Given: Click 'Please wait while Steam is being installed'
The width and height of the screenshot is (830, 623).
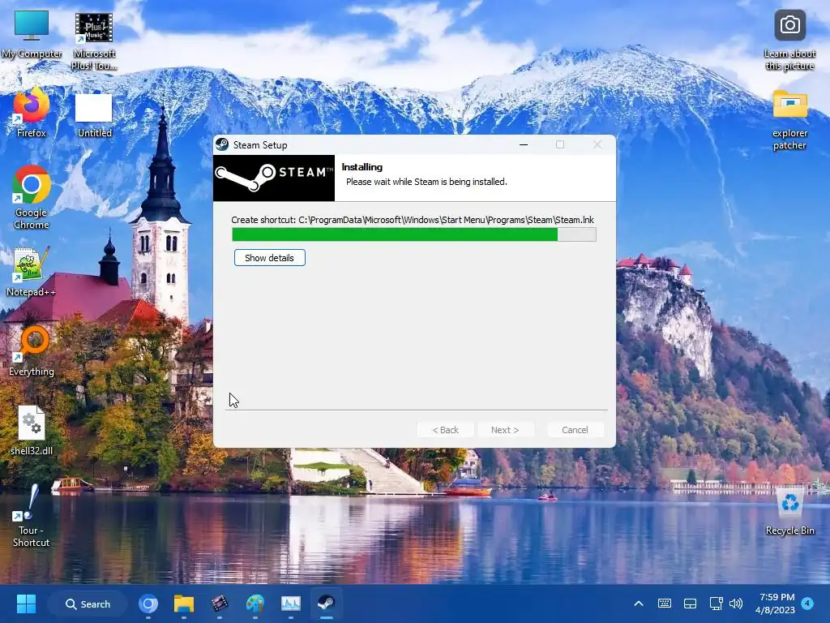Looking at the screenshot, I should tap(426, 182).
